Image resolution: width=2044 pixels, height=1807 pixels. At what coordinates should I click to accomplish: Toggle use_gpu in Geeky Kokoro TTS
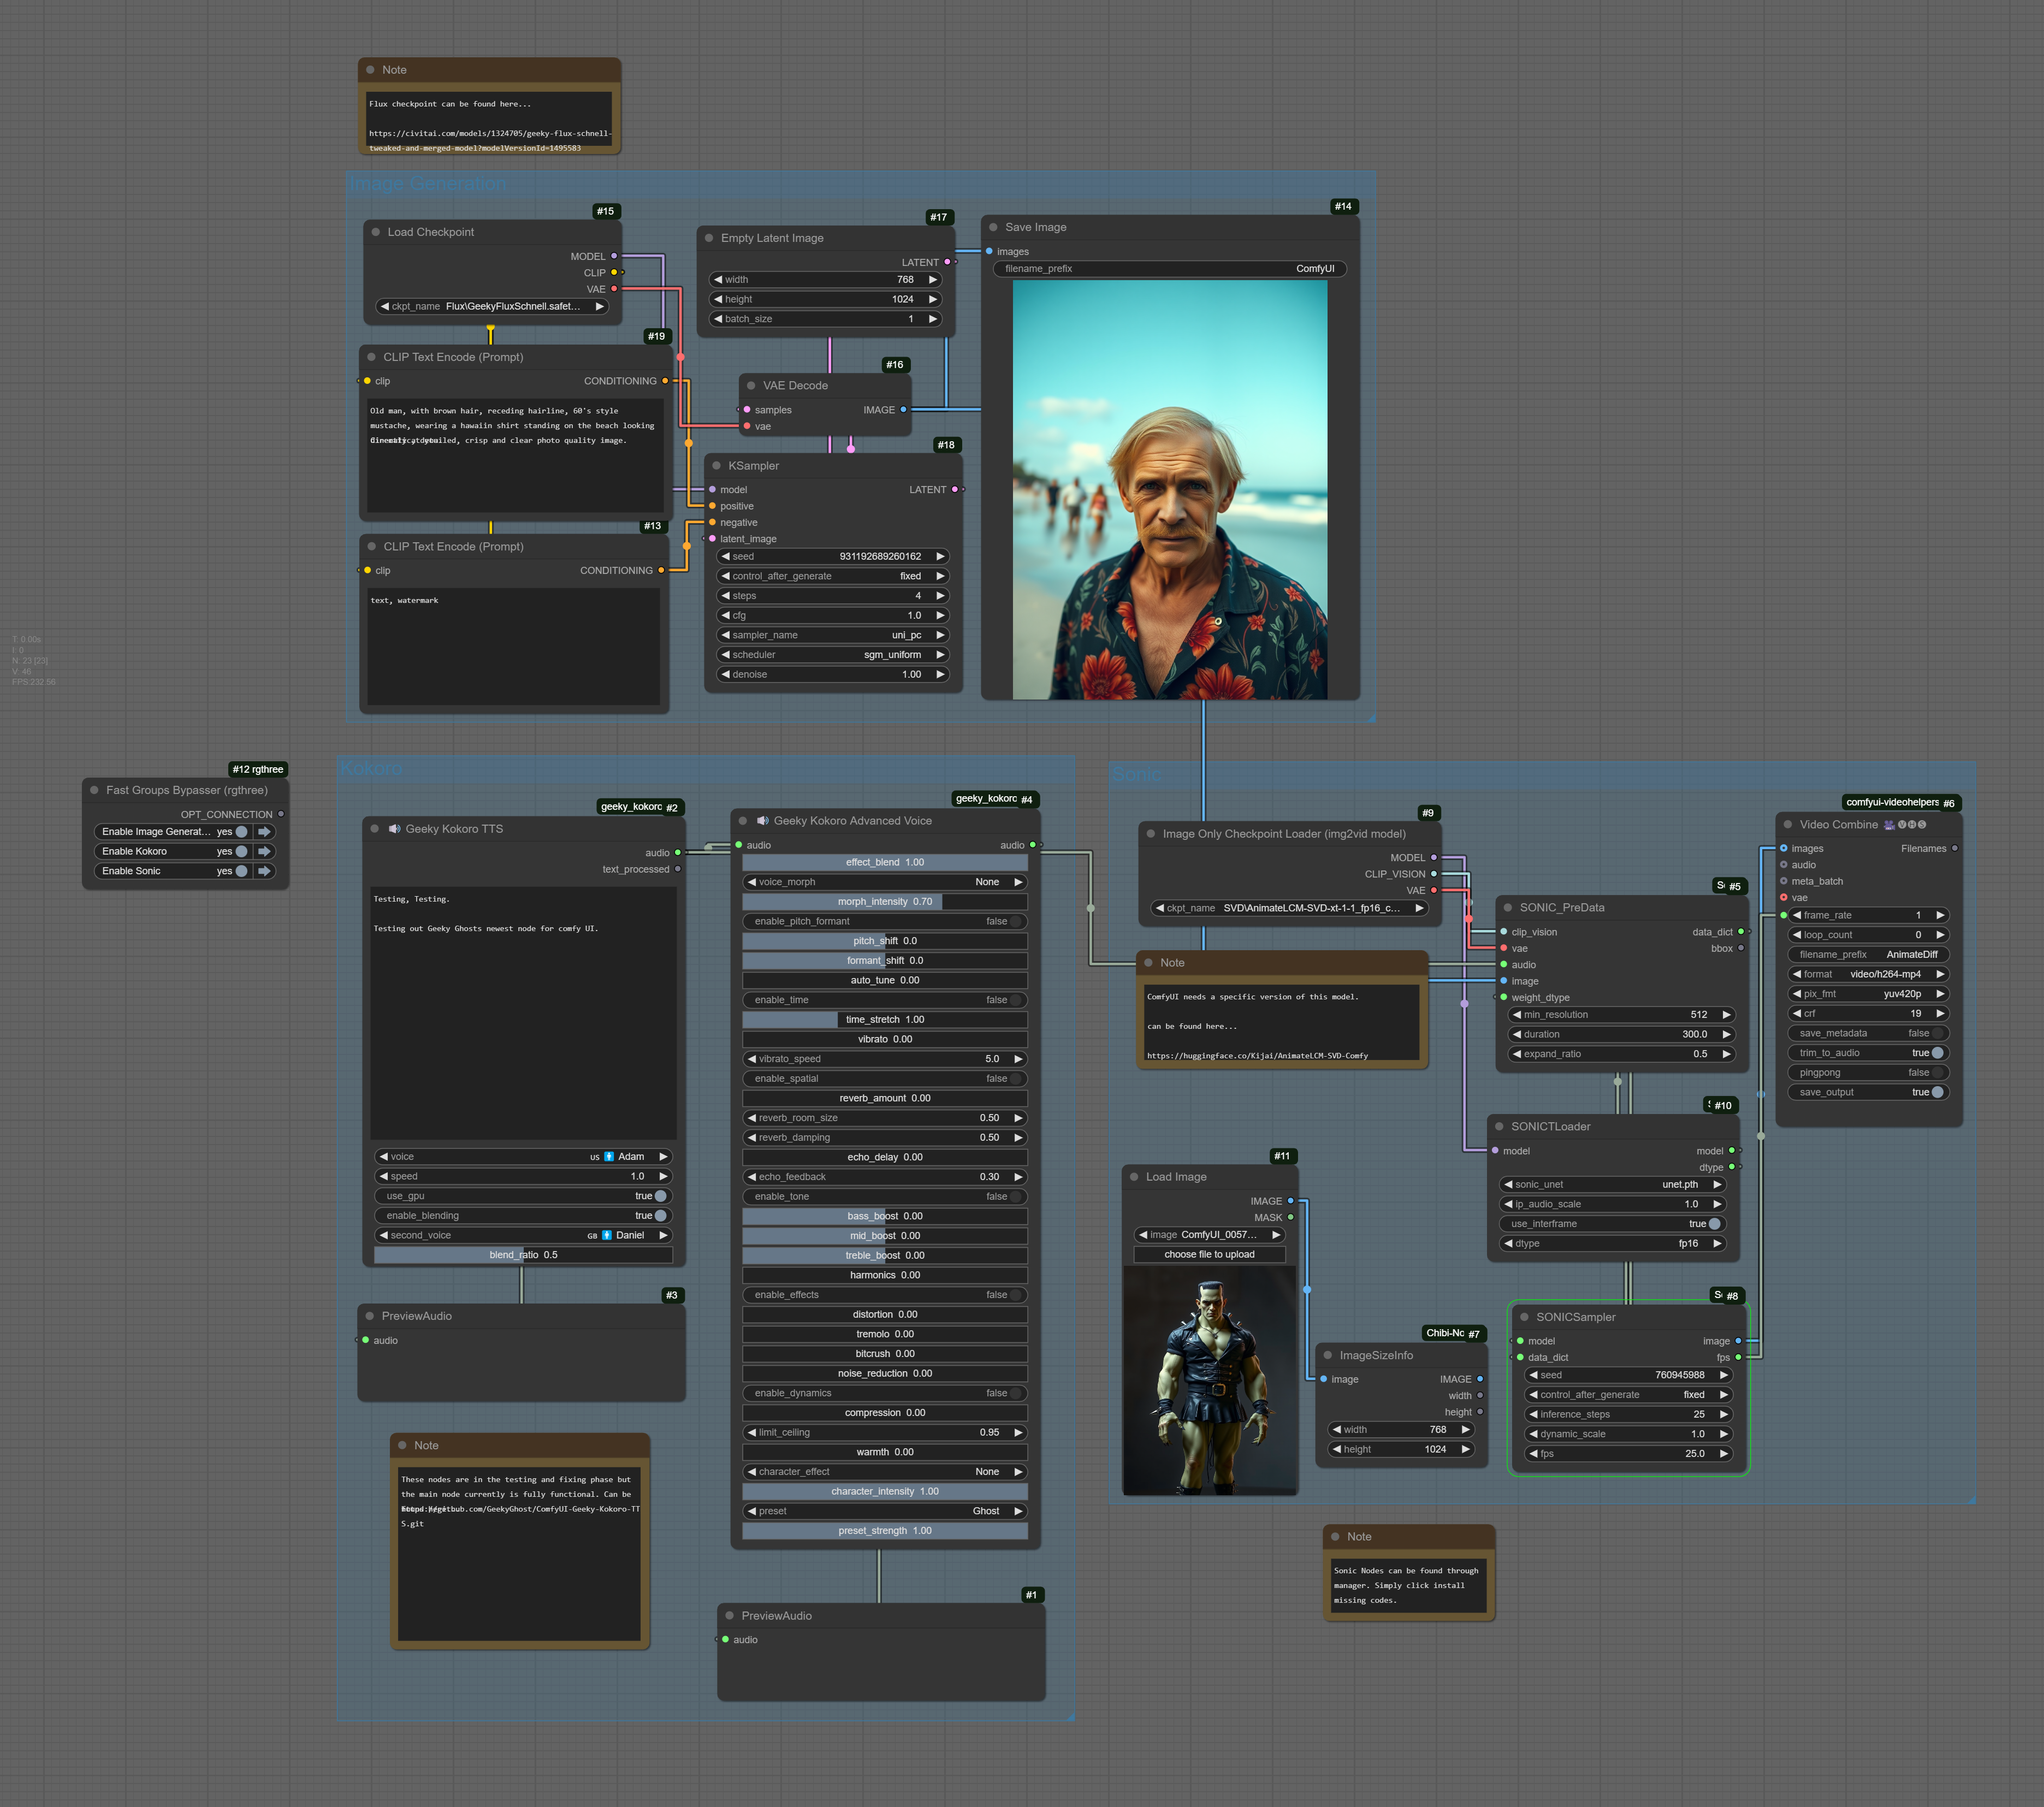[660, 1196]
